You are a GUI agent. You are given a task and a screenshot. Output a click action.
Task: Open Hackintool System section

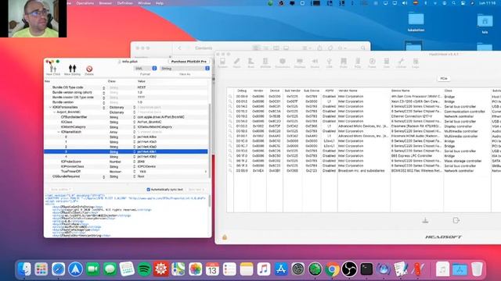pos(222,62)
